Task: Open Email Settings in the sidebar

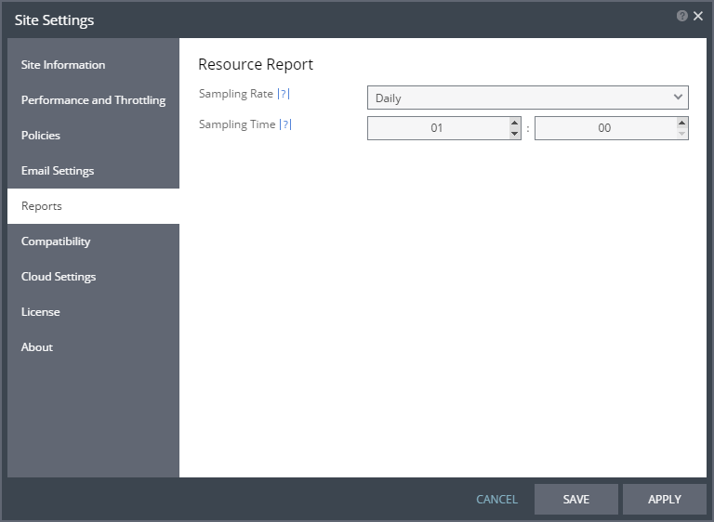Action: [x=93, y=171]
